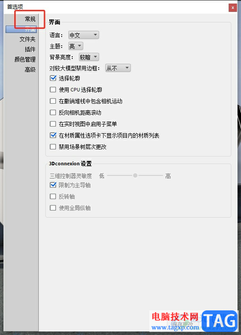This screenshot has width=241, height=335.
Task: Enable 禁用场景树层次更改 checkbox
Action: click(x=53, y=147)
